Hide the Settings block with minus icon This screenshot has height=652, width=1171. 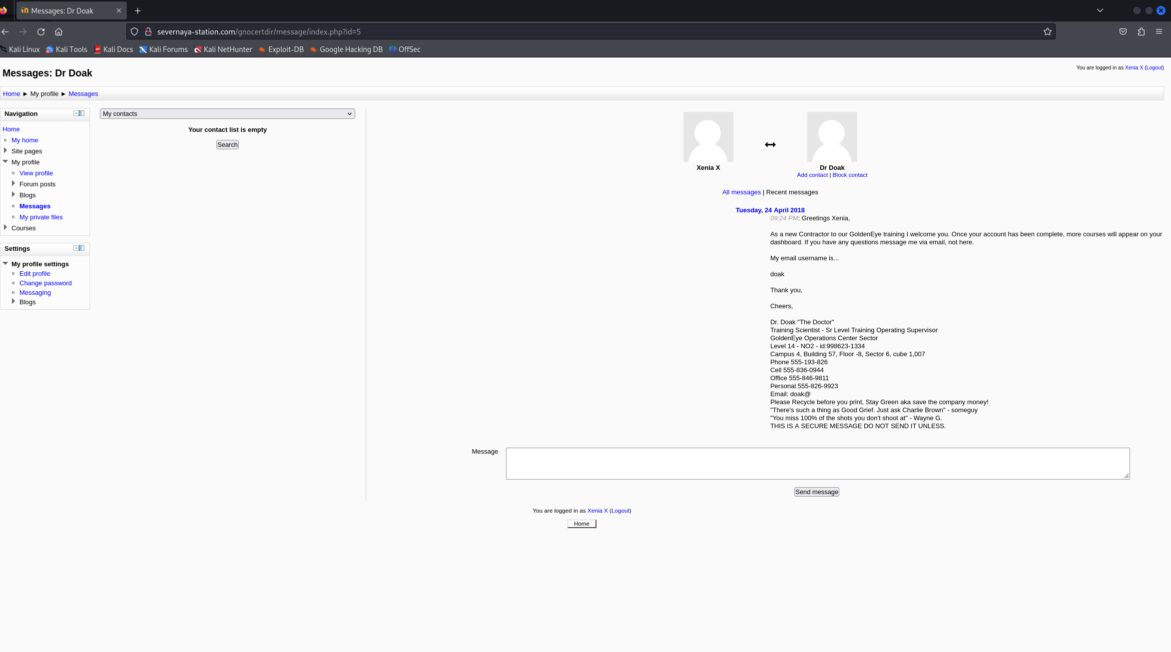click(x=76, y=248)
